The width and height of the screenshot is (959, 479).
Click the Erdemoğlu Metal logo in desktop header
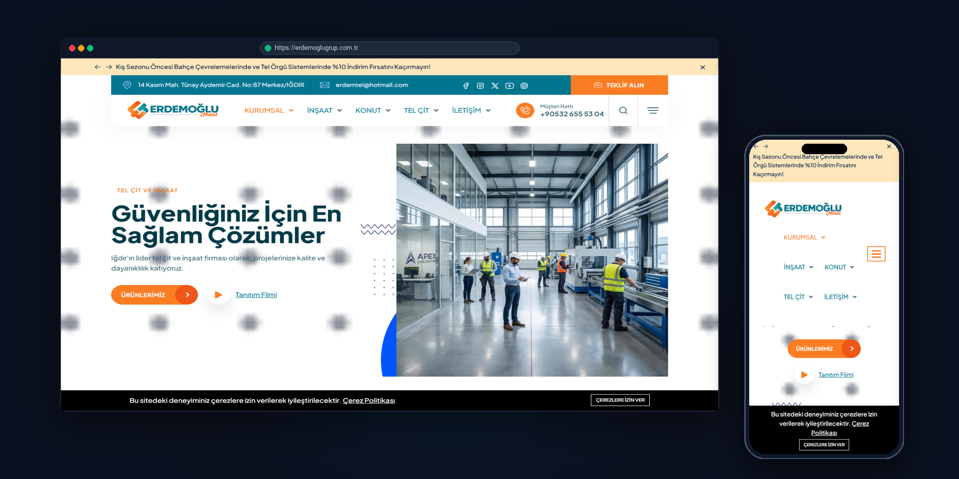[x=173, y=110]
